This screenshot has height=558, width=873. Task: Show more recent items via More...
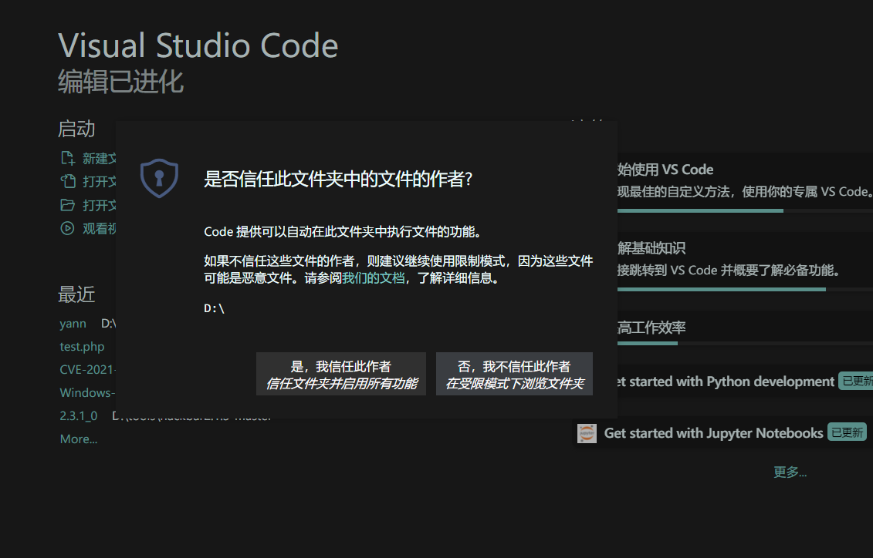79,439
